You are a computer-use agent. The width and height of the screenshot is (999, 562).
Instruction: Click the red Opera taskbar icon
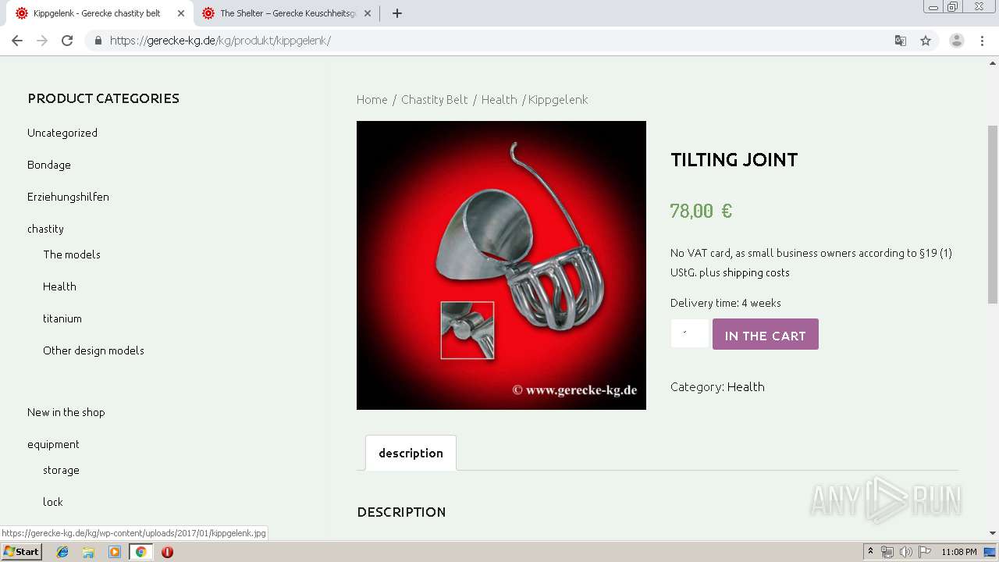coord(167,552)
